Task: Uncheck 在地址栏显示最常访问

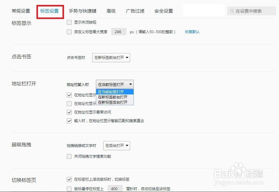Action: (x=69, y=112)
